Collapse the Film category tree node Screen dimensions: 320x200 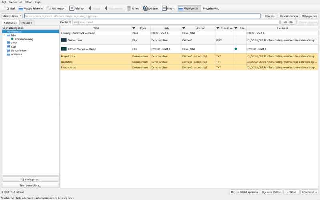click(4, 35)
